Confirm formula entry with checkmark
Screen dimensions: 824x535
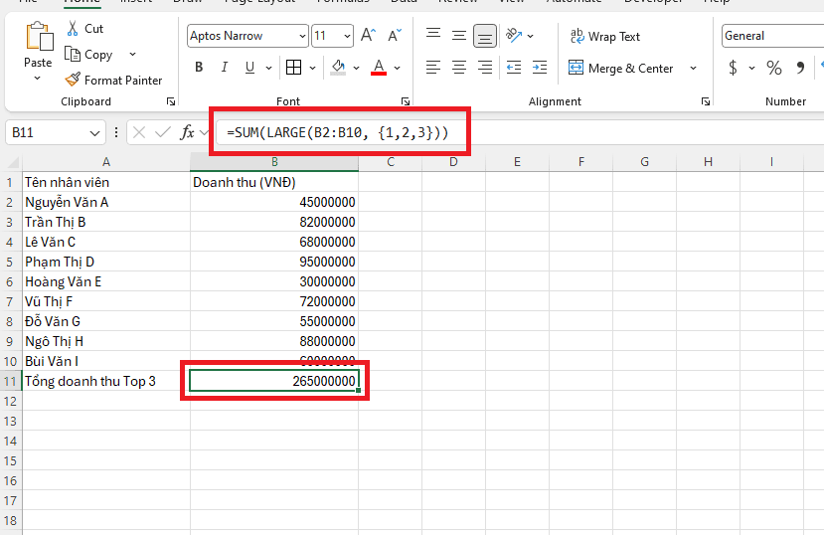pyautogui.click(x=163, y=132)
